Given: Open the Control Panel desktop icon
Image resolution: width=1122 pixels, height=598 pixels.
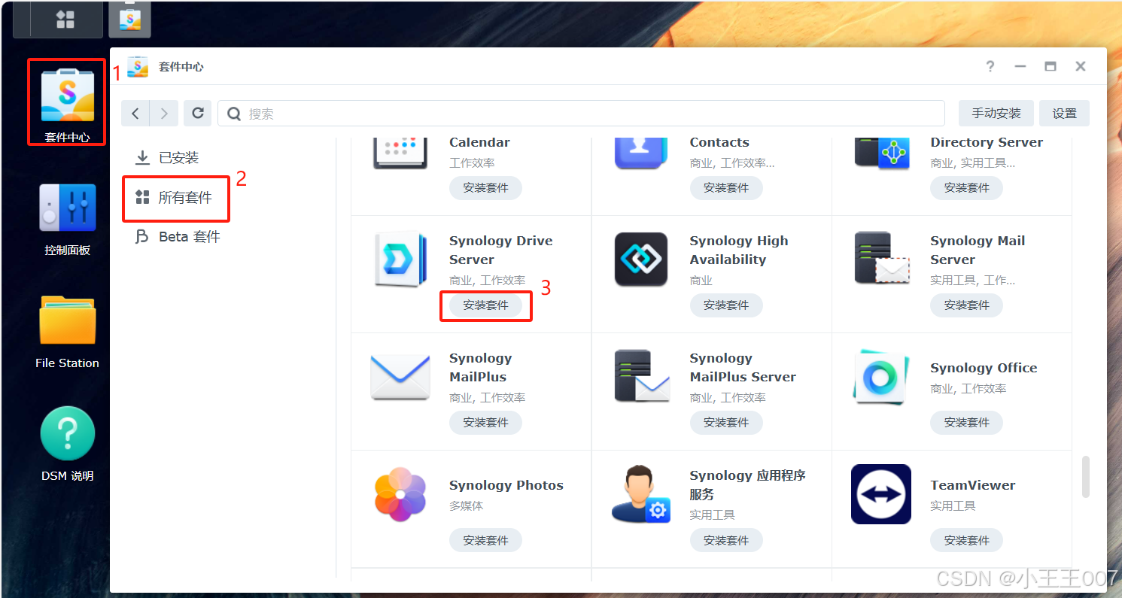Looking at the screenshot, I should (x=67, y=208).
